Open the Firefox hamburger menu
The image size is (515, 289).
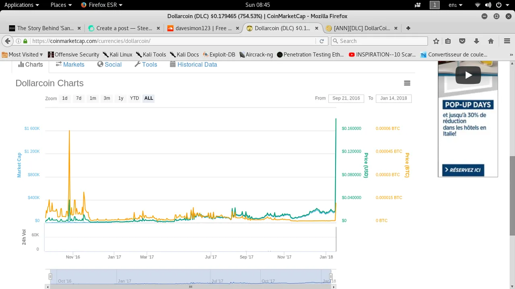[x=507, y=41]
